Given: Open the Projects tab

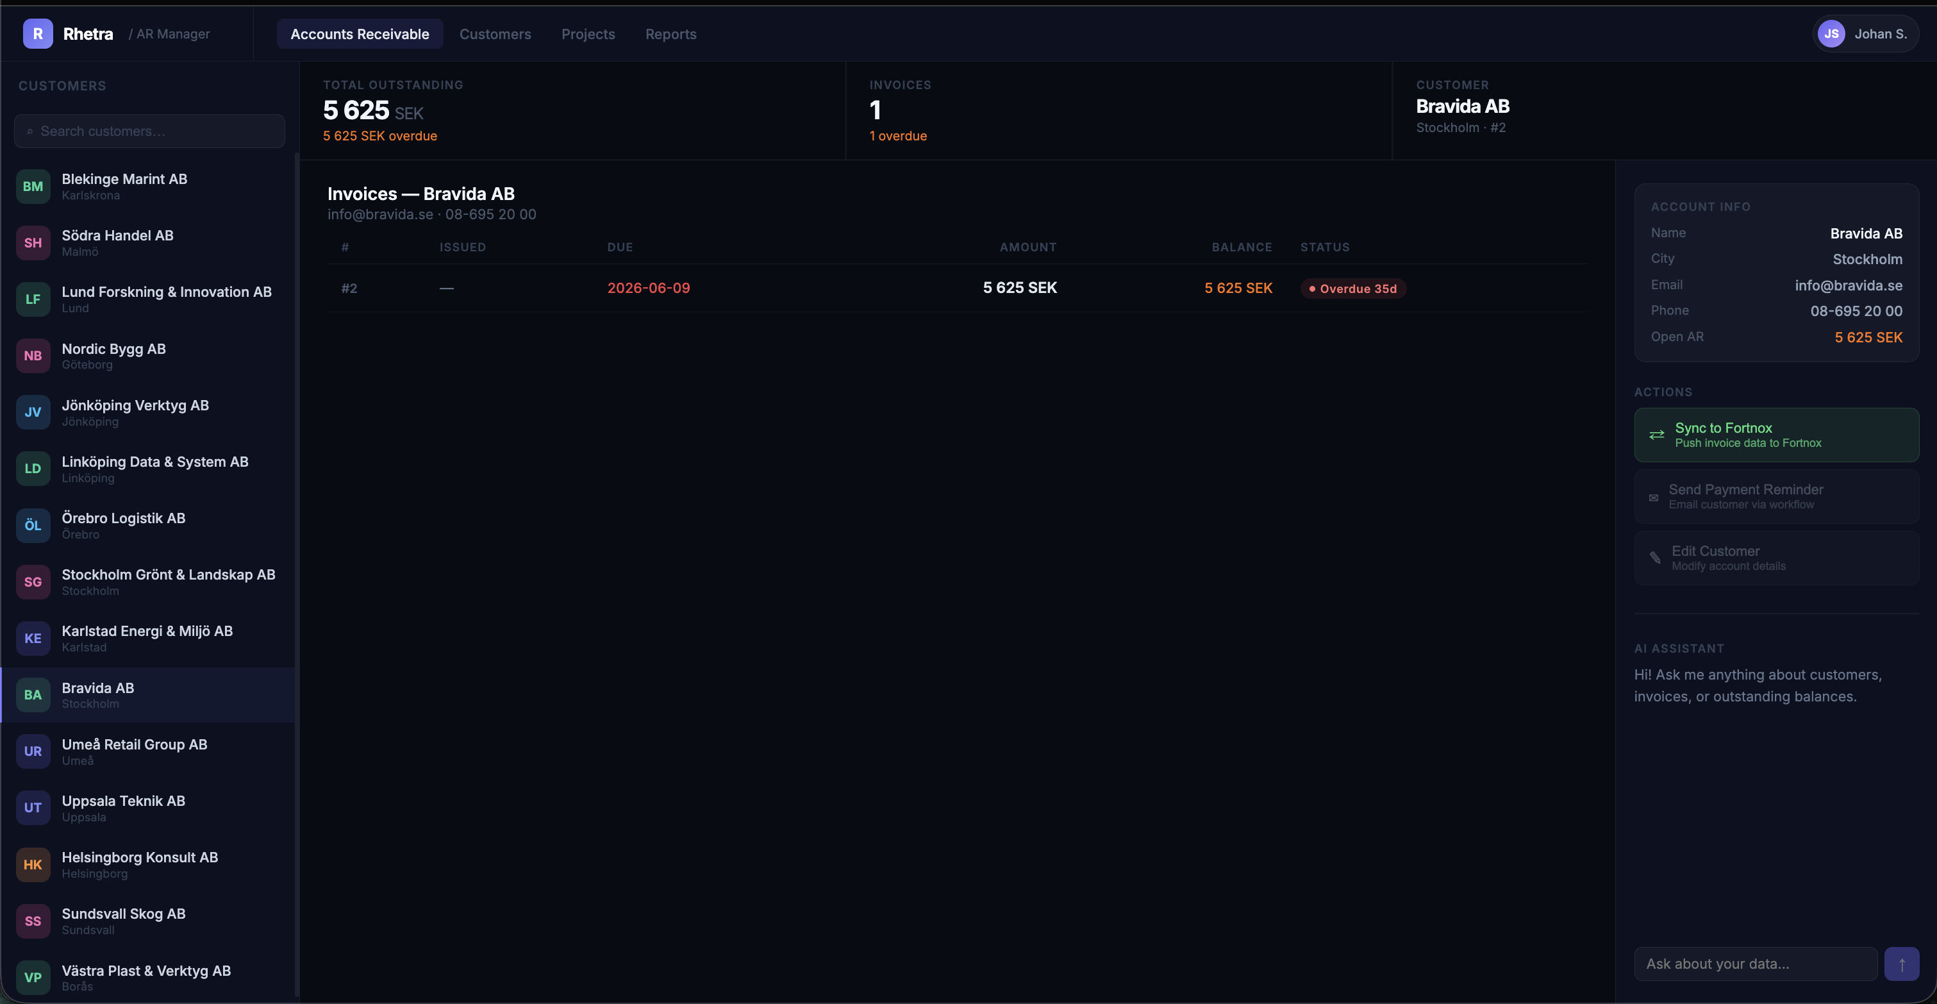Looking at the screenshot, I should (x=588, y=34).
